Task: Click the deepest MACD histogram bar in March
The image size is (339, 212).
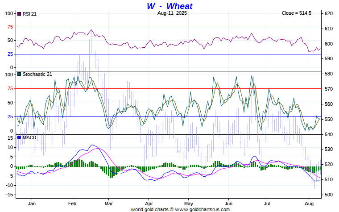Action: [x=111, y=172]
